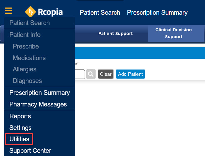Open Prescription Summary from side menu
205x160 pixels.
pyautogui.click(x=39, y=93)
